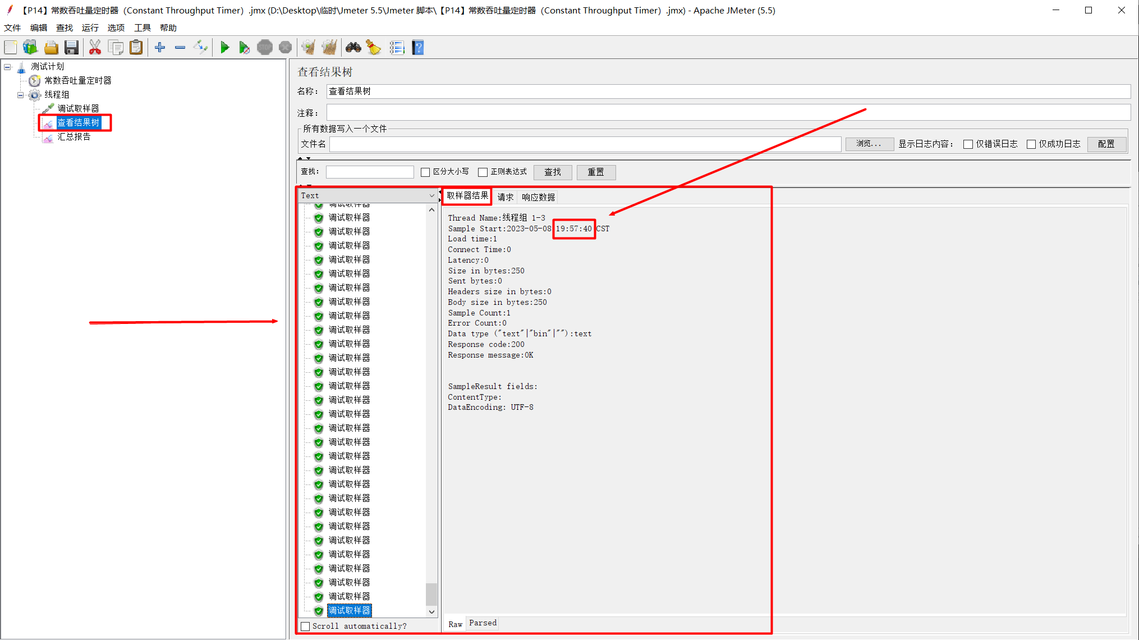Open the Text renderer dropdown
Image resolution: width=1139 pixels, height=640 pixels.
tap(368, 195)
